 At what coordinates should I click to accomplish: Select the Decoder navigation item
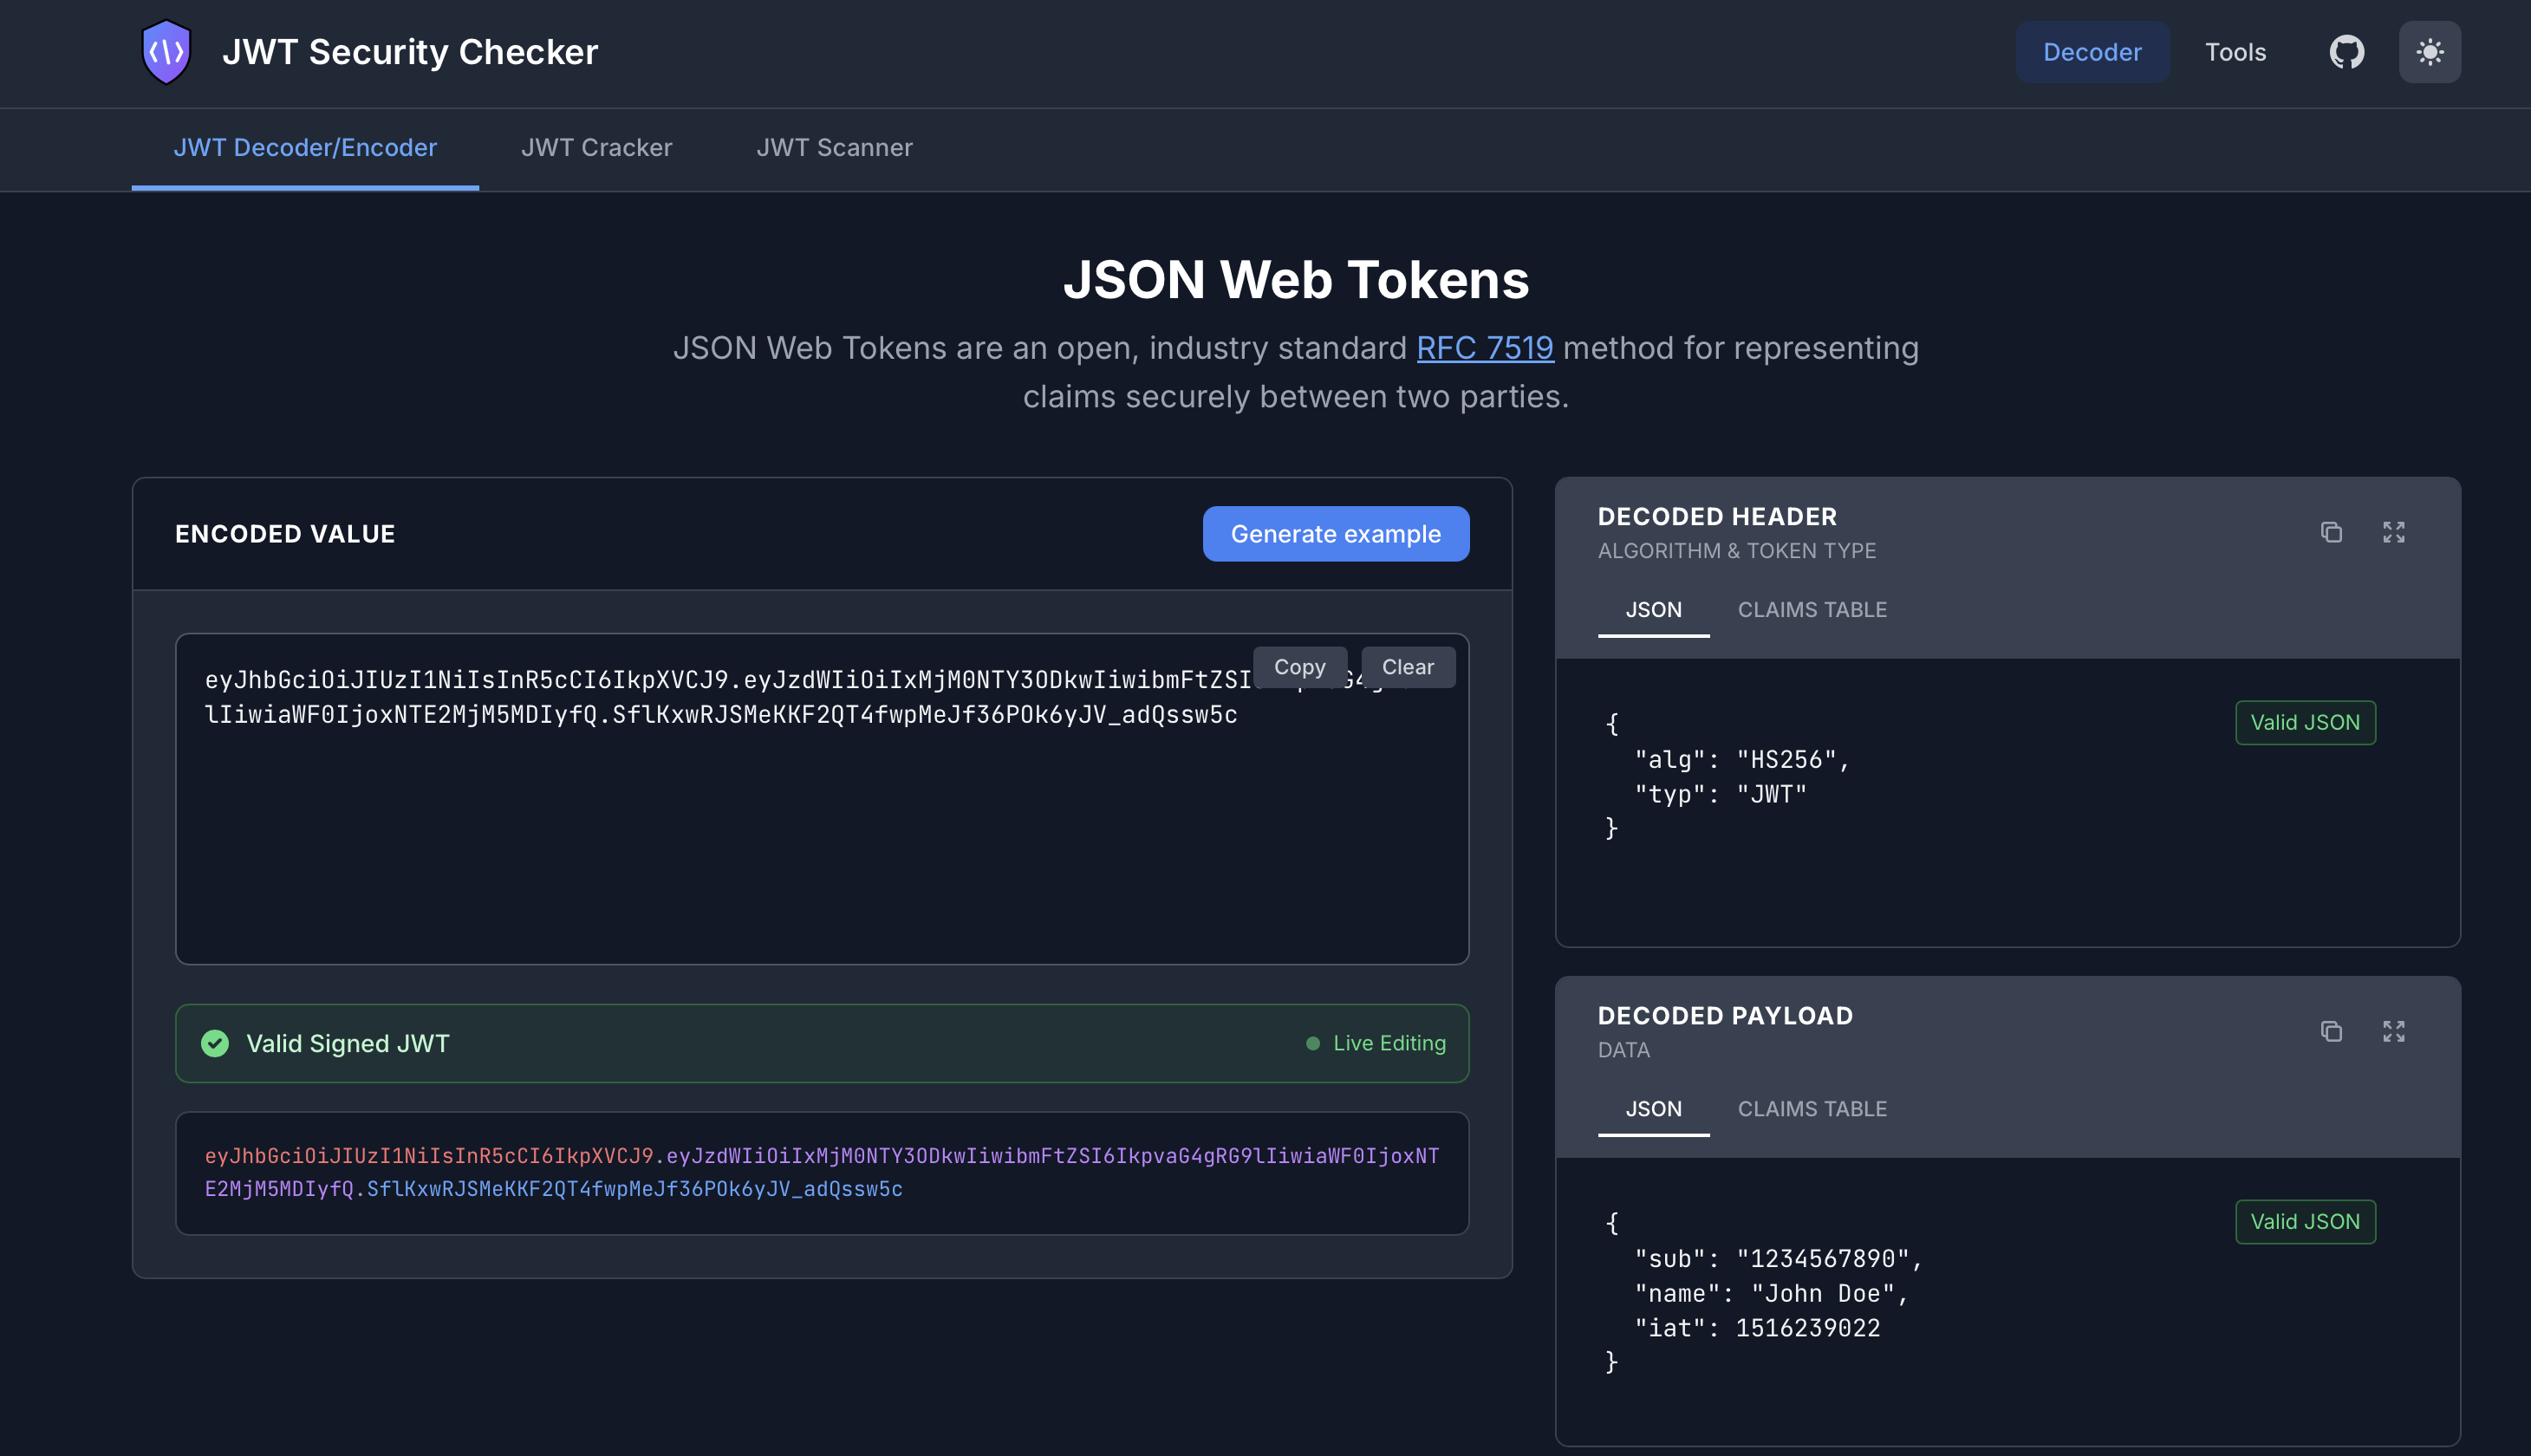tap(2092, 51)
